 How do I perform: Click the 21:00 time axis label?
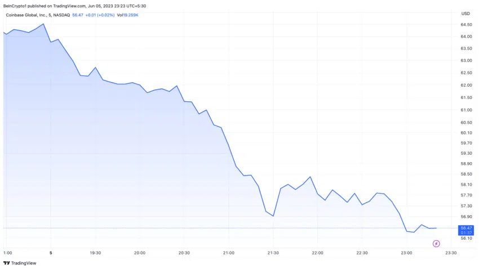[x=228, y=253]
